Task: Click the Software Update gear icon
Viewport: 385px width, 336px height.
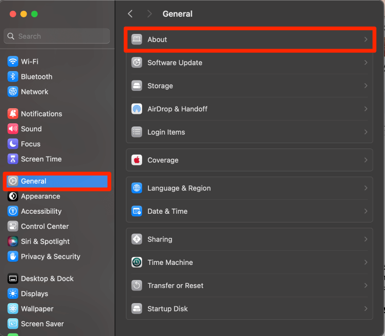Action: click(137, 63)
